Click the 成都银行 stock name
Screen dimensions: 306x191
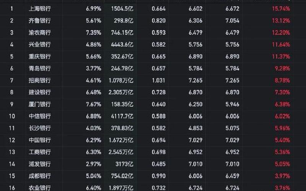click(40, 176)
